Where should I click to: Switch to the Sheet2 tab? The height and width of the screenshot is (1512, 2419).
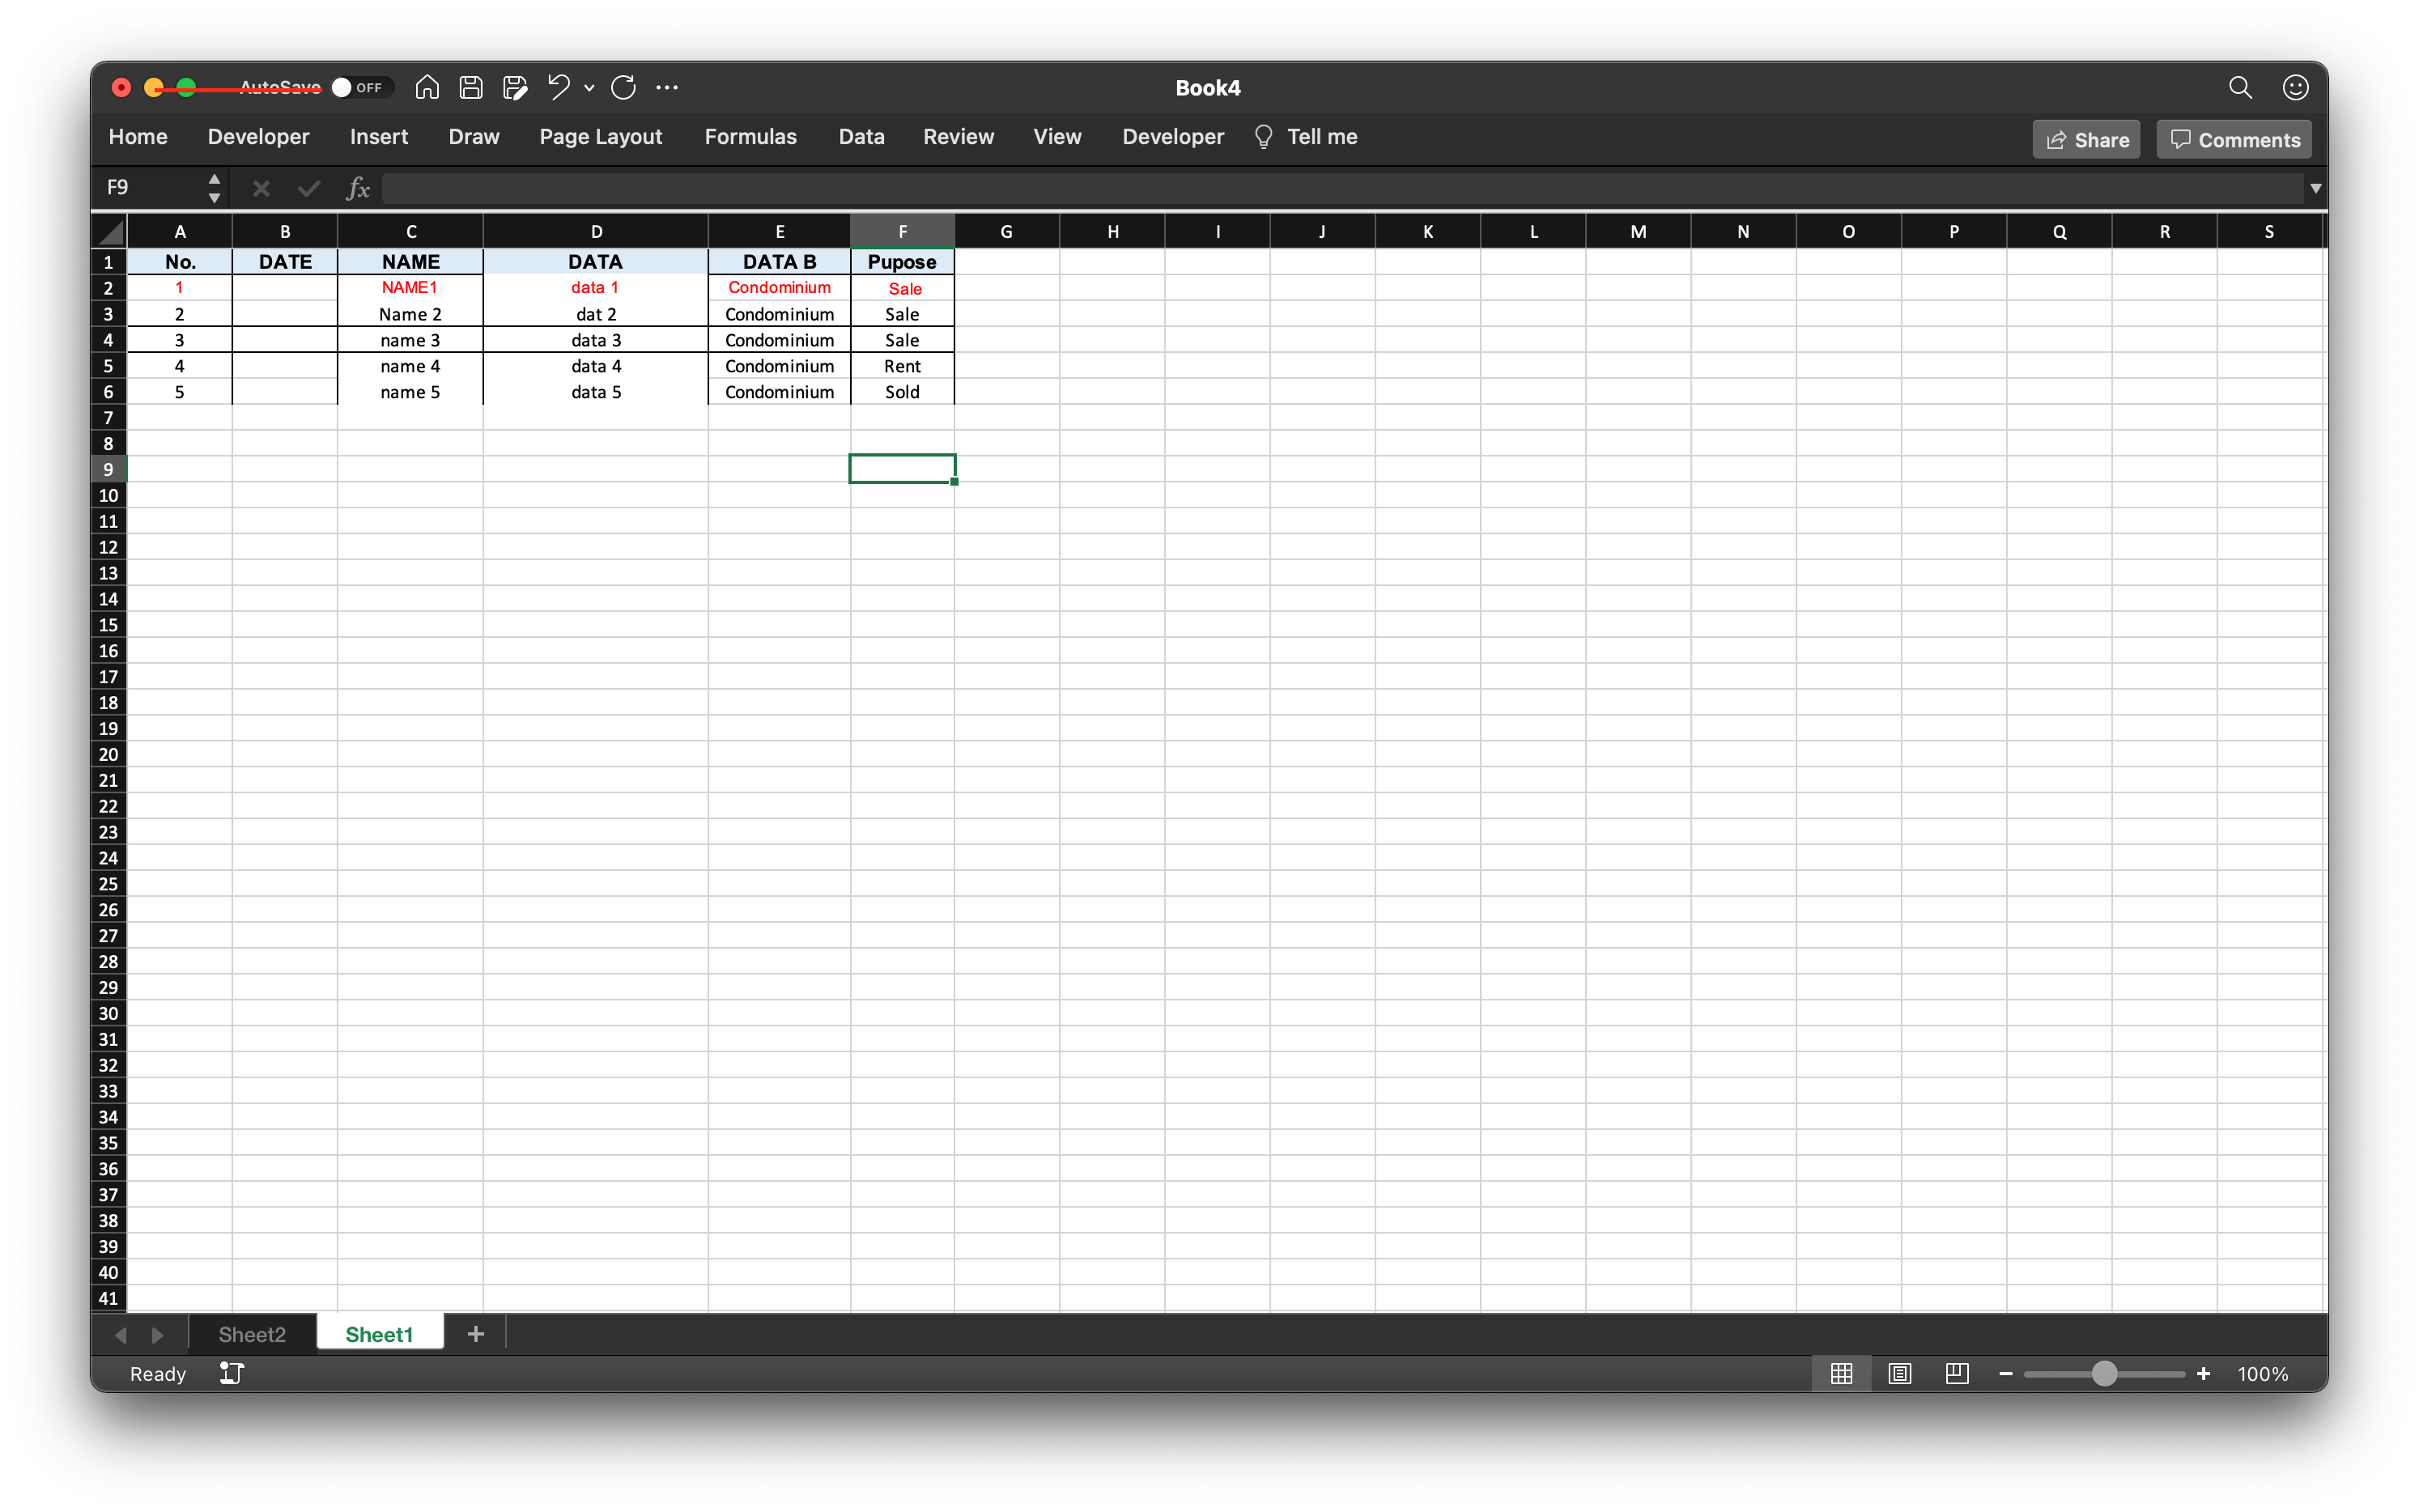(x=252, y=1333)
